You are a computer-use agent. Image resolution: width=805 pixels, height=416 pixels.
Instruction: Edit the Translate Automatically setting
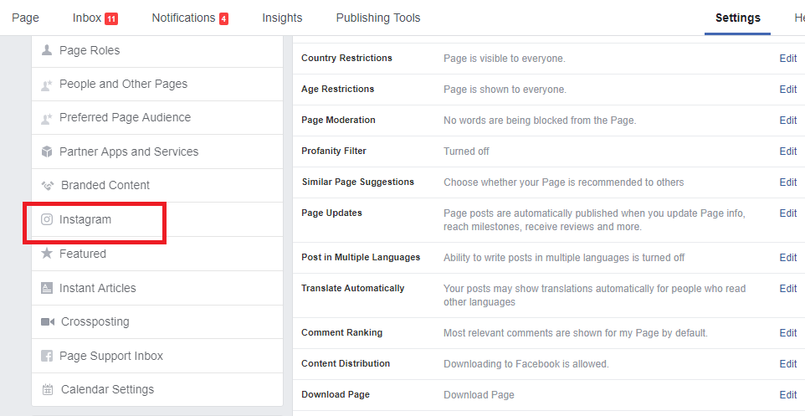[x=788, y=289]
